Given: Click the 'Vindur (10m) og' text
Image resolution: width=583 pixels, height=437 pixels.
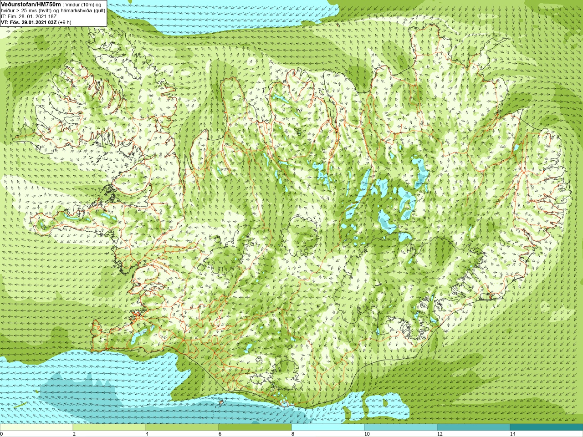Looking at the screenshot, I should pos(83,5).
